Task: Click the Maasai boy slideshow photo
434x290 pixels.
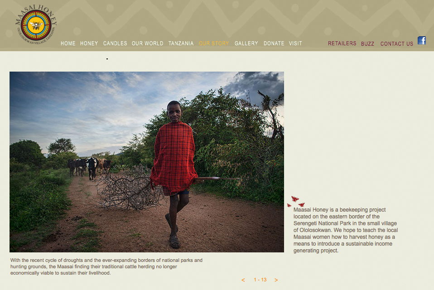Action: coord(147,162)
